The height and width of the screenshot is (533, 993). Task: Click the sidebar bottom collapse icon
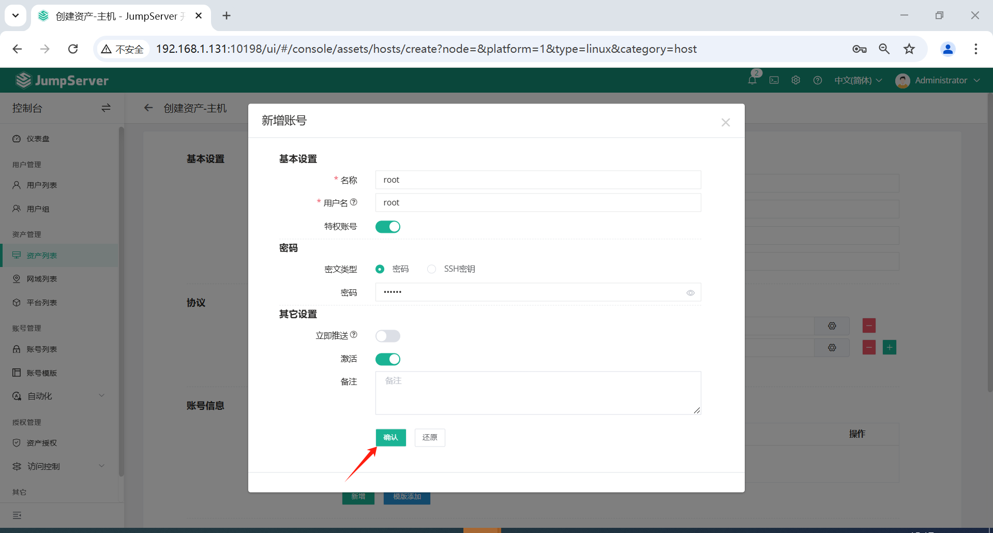(17, 515)
